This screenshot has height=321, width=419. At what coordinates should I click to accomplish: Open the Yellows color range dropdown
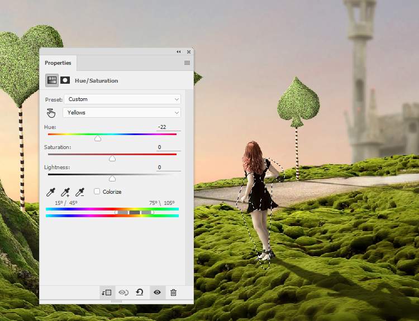(122, 113)
